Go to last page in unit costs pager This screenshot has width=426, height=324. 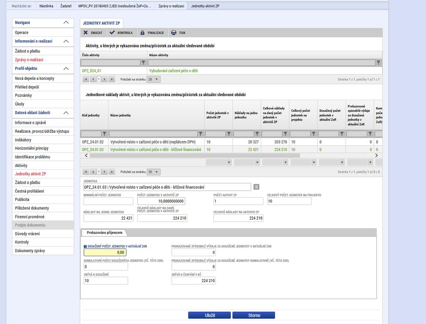(111, 172)
